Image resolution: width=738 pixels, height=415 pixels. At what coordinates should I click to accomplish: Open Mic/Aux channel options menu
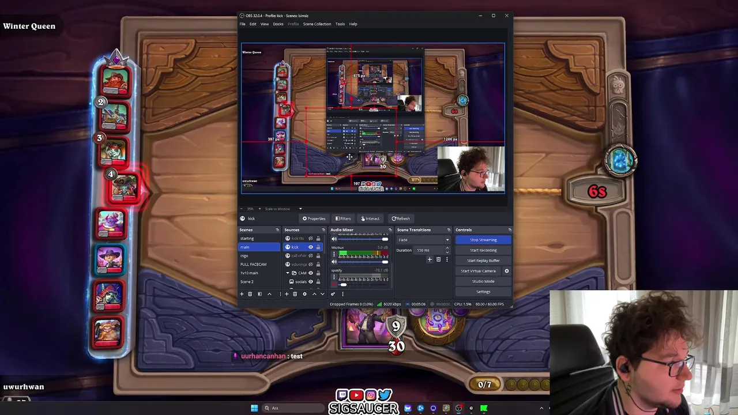[334, 254]
